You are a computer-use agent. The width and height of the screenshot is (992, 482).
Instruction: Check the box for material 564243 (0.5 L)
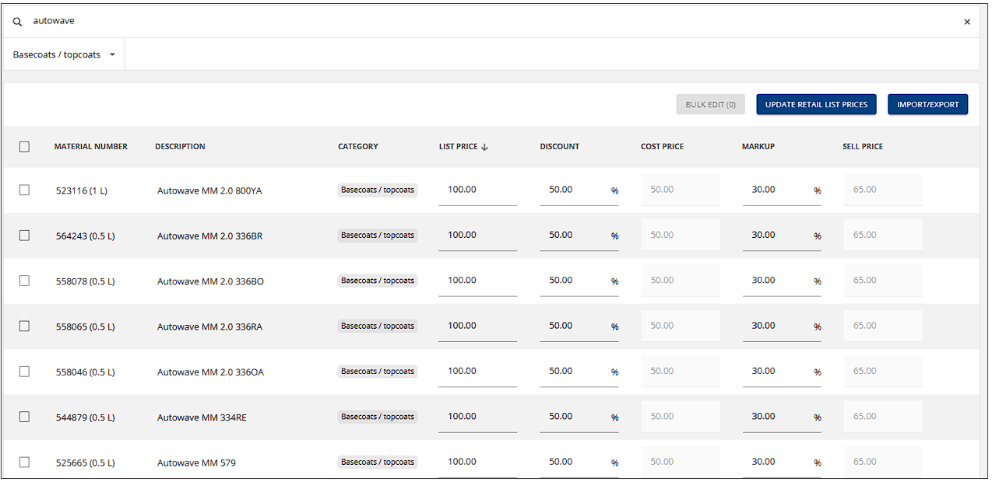pyautogui.click(x=24, y=235)
